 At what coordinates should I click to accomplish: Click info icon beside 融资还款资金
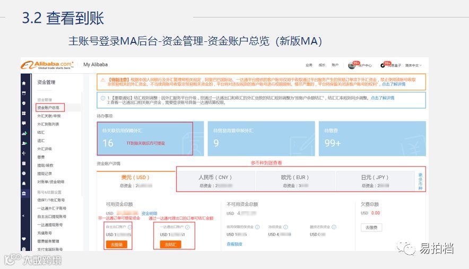pyautogui.click(x=334, y=227)
